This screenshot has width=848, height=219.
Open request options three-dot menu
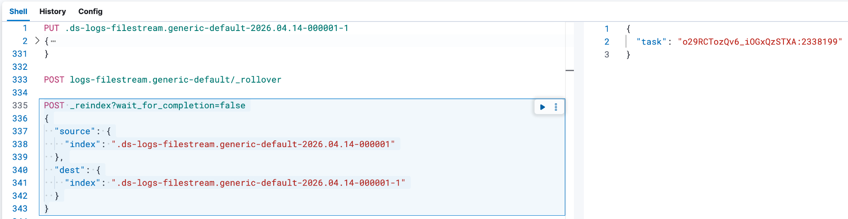coord(556,107)
